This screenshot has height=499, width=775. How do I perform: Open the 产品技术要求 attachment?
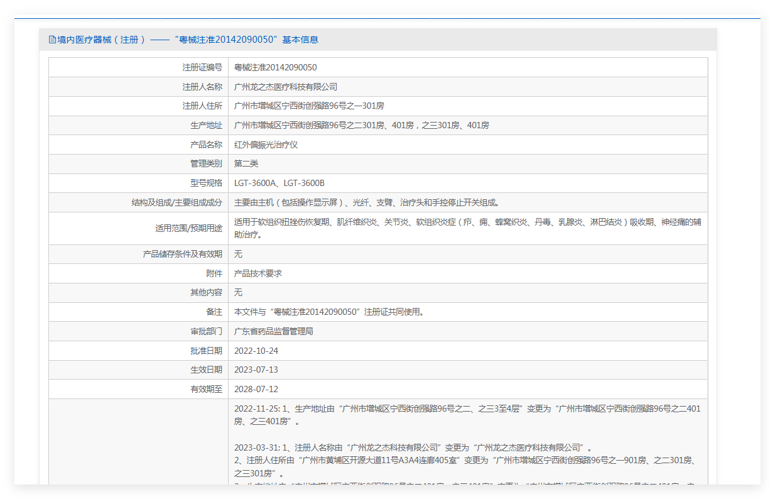pos(257,273)
